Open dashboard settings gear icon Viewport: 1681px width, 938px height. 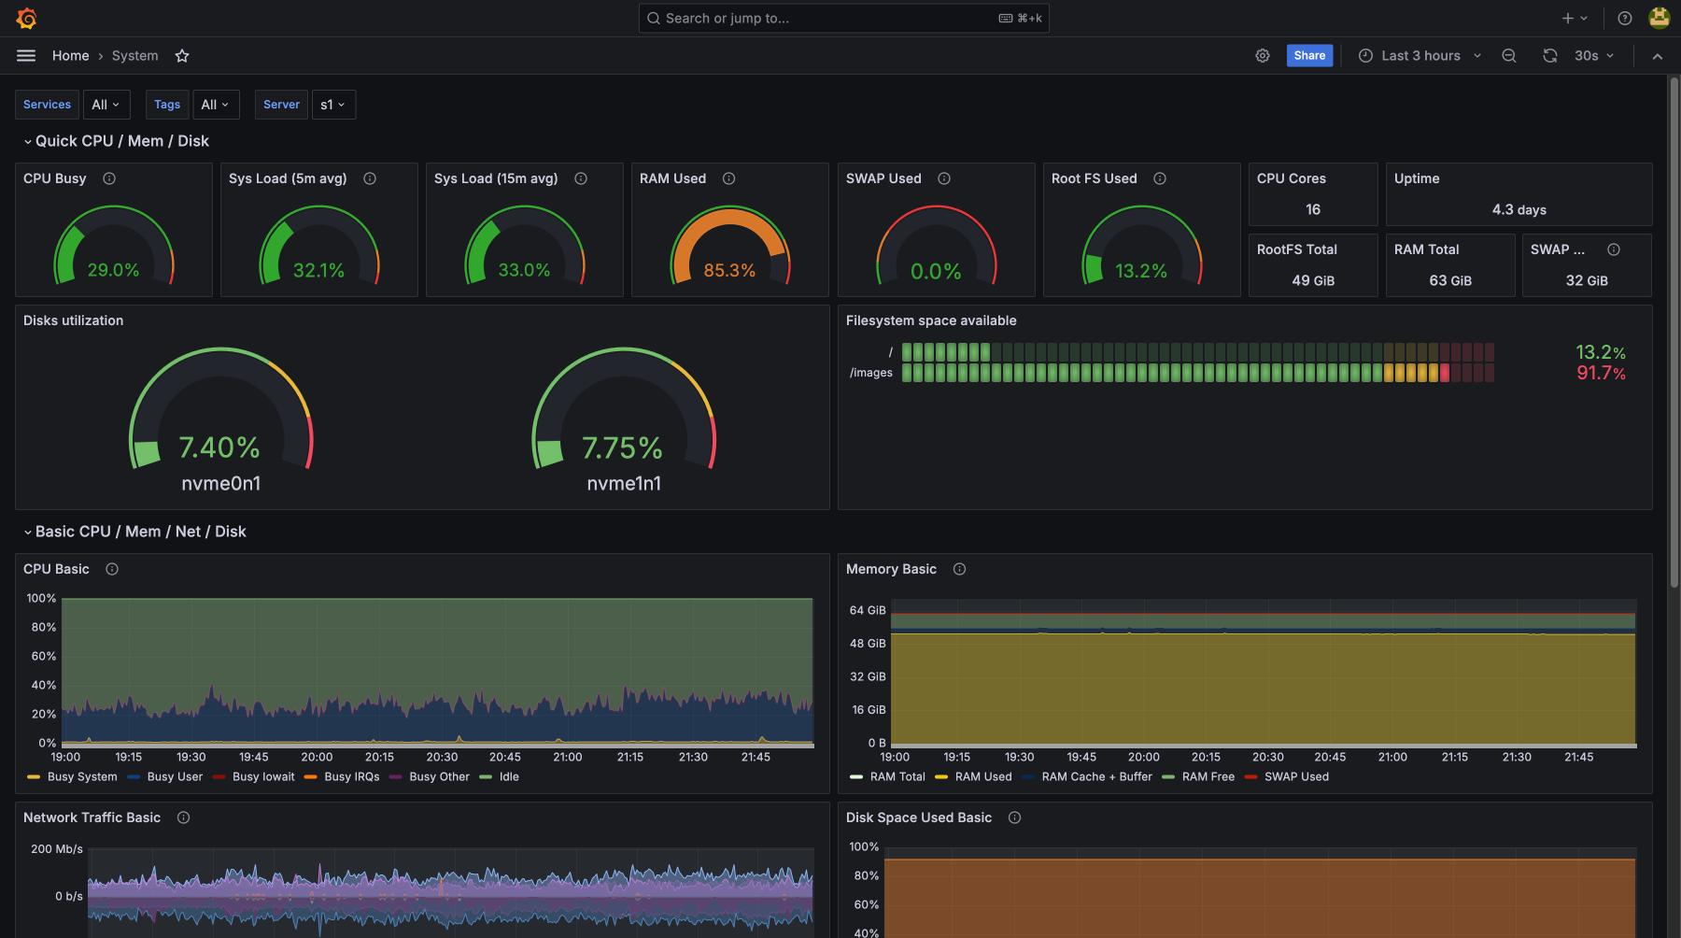[x=1262, y=56]
